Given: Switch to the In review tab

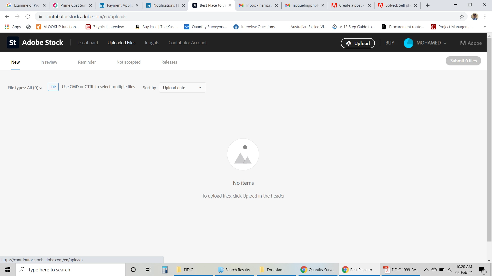Looking at the screenshot, I should coord(49,62).
